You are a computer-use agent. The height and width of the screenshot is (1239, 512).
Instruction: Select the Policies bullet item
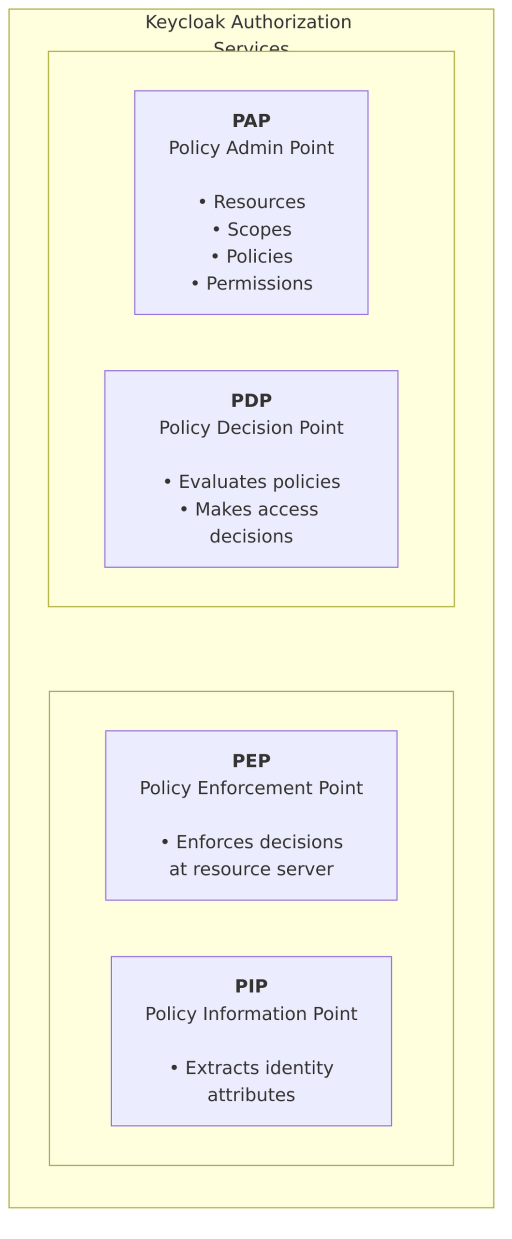[x=251, y=257]
